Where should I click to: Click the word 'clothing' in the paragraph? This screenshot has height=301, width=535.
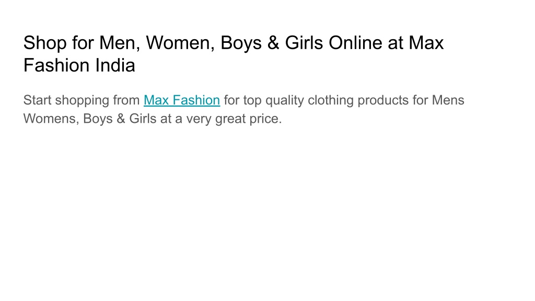331,101
